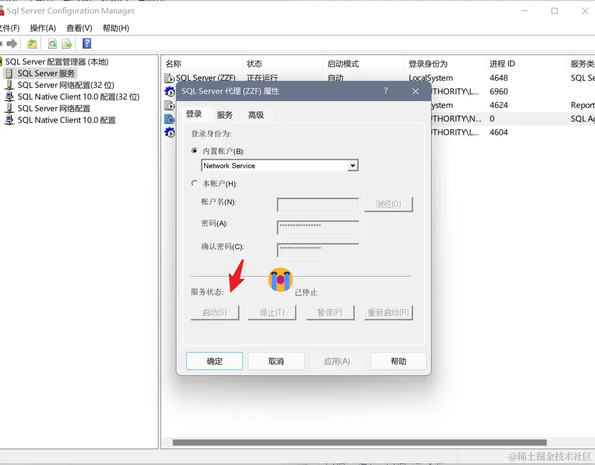Open the 查看(V) menu

(x=79, y=28)
